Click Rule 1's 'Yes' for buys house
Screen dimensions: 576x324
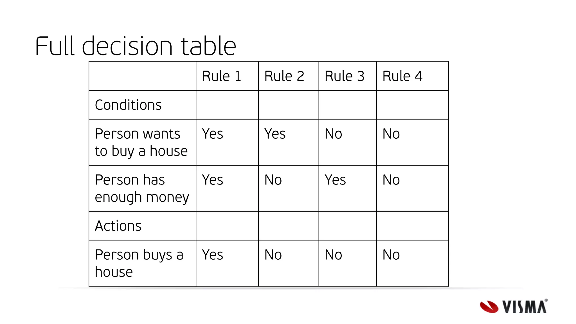pos(212,255)
